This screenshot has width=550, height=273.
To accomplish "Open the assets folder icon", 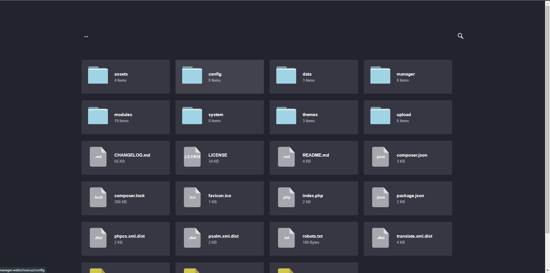I will (98, 75).
